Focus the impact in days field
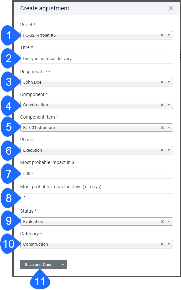The height and width of the screenshot is (290, 181). (x=97, y=198)
